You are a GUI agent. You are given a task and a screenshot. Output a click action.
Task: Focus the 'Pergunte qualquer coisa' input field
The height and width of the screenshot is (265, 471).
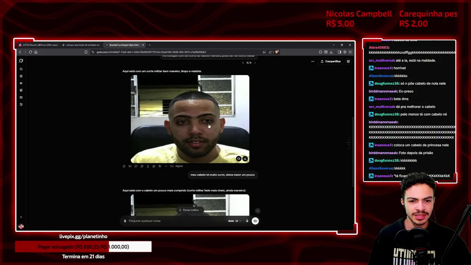177,221
